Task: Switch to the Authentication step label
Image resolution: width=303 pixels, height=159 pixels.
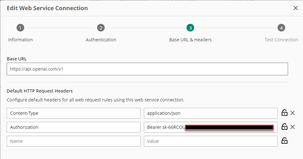Action: click(x=101, y=40)
